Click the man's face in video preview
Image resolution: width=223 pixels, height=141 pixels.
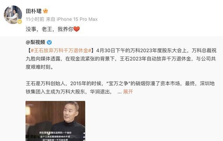pyautogui.click(x=71, y=112)
